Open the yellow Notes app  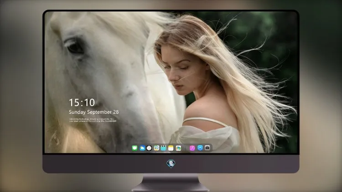[171, 148]
